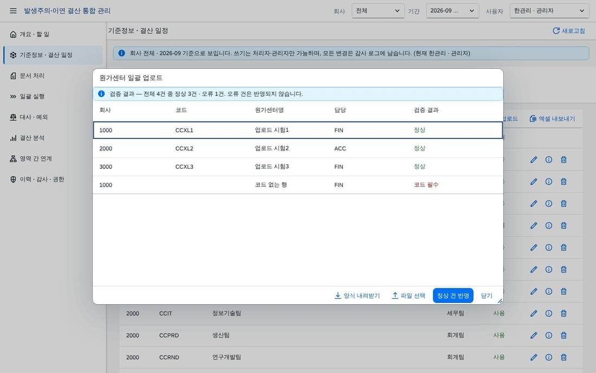Image resolution: width=596 pixels, height=373 pixels.
Task: Click the 생산팀 cell in background table
Action: [221, 336]
